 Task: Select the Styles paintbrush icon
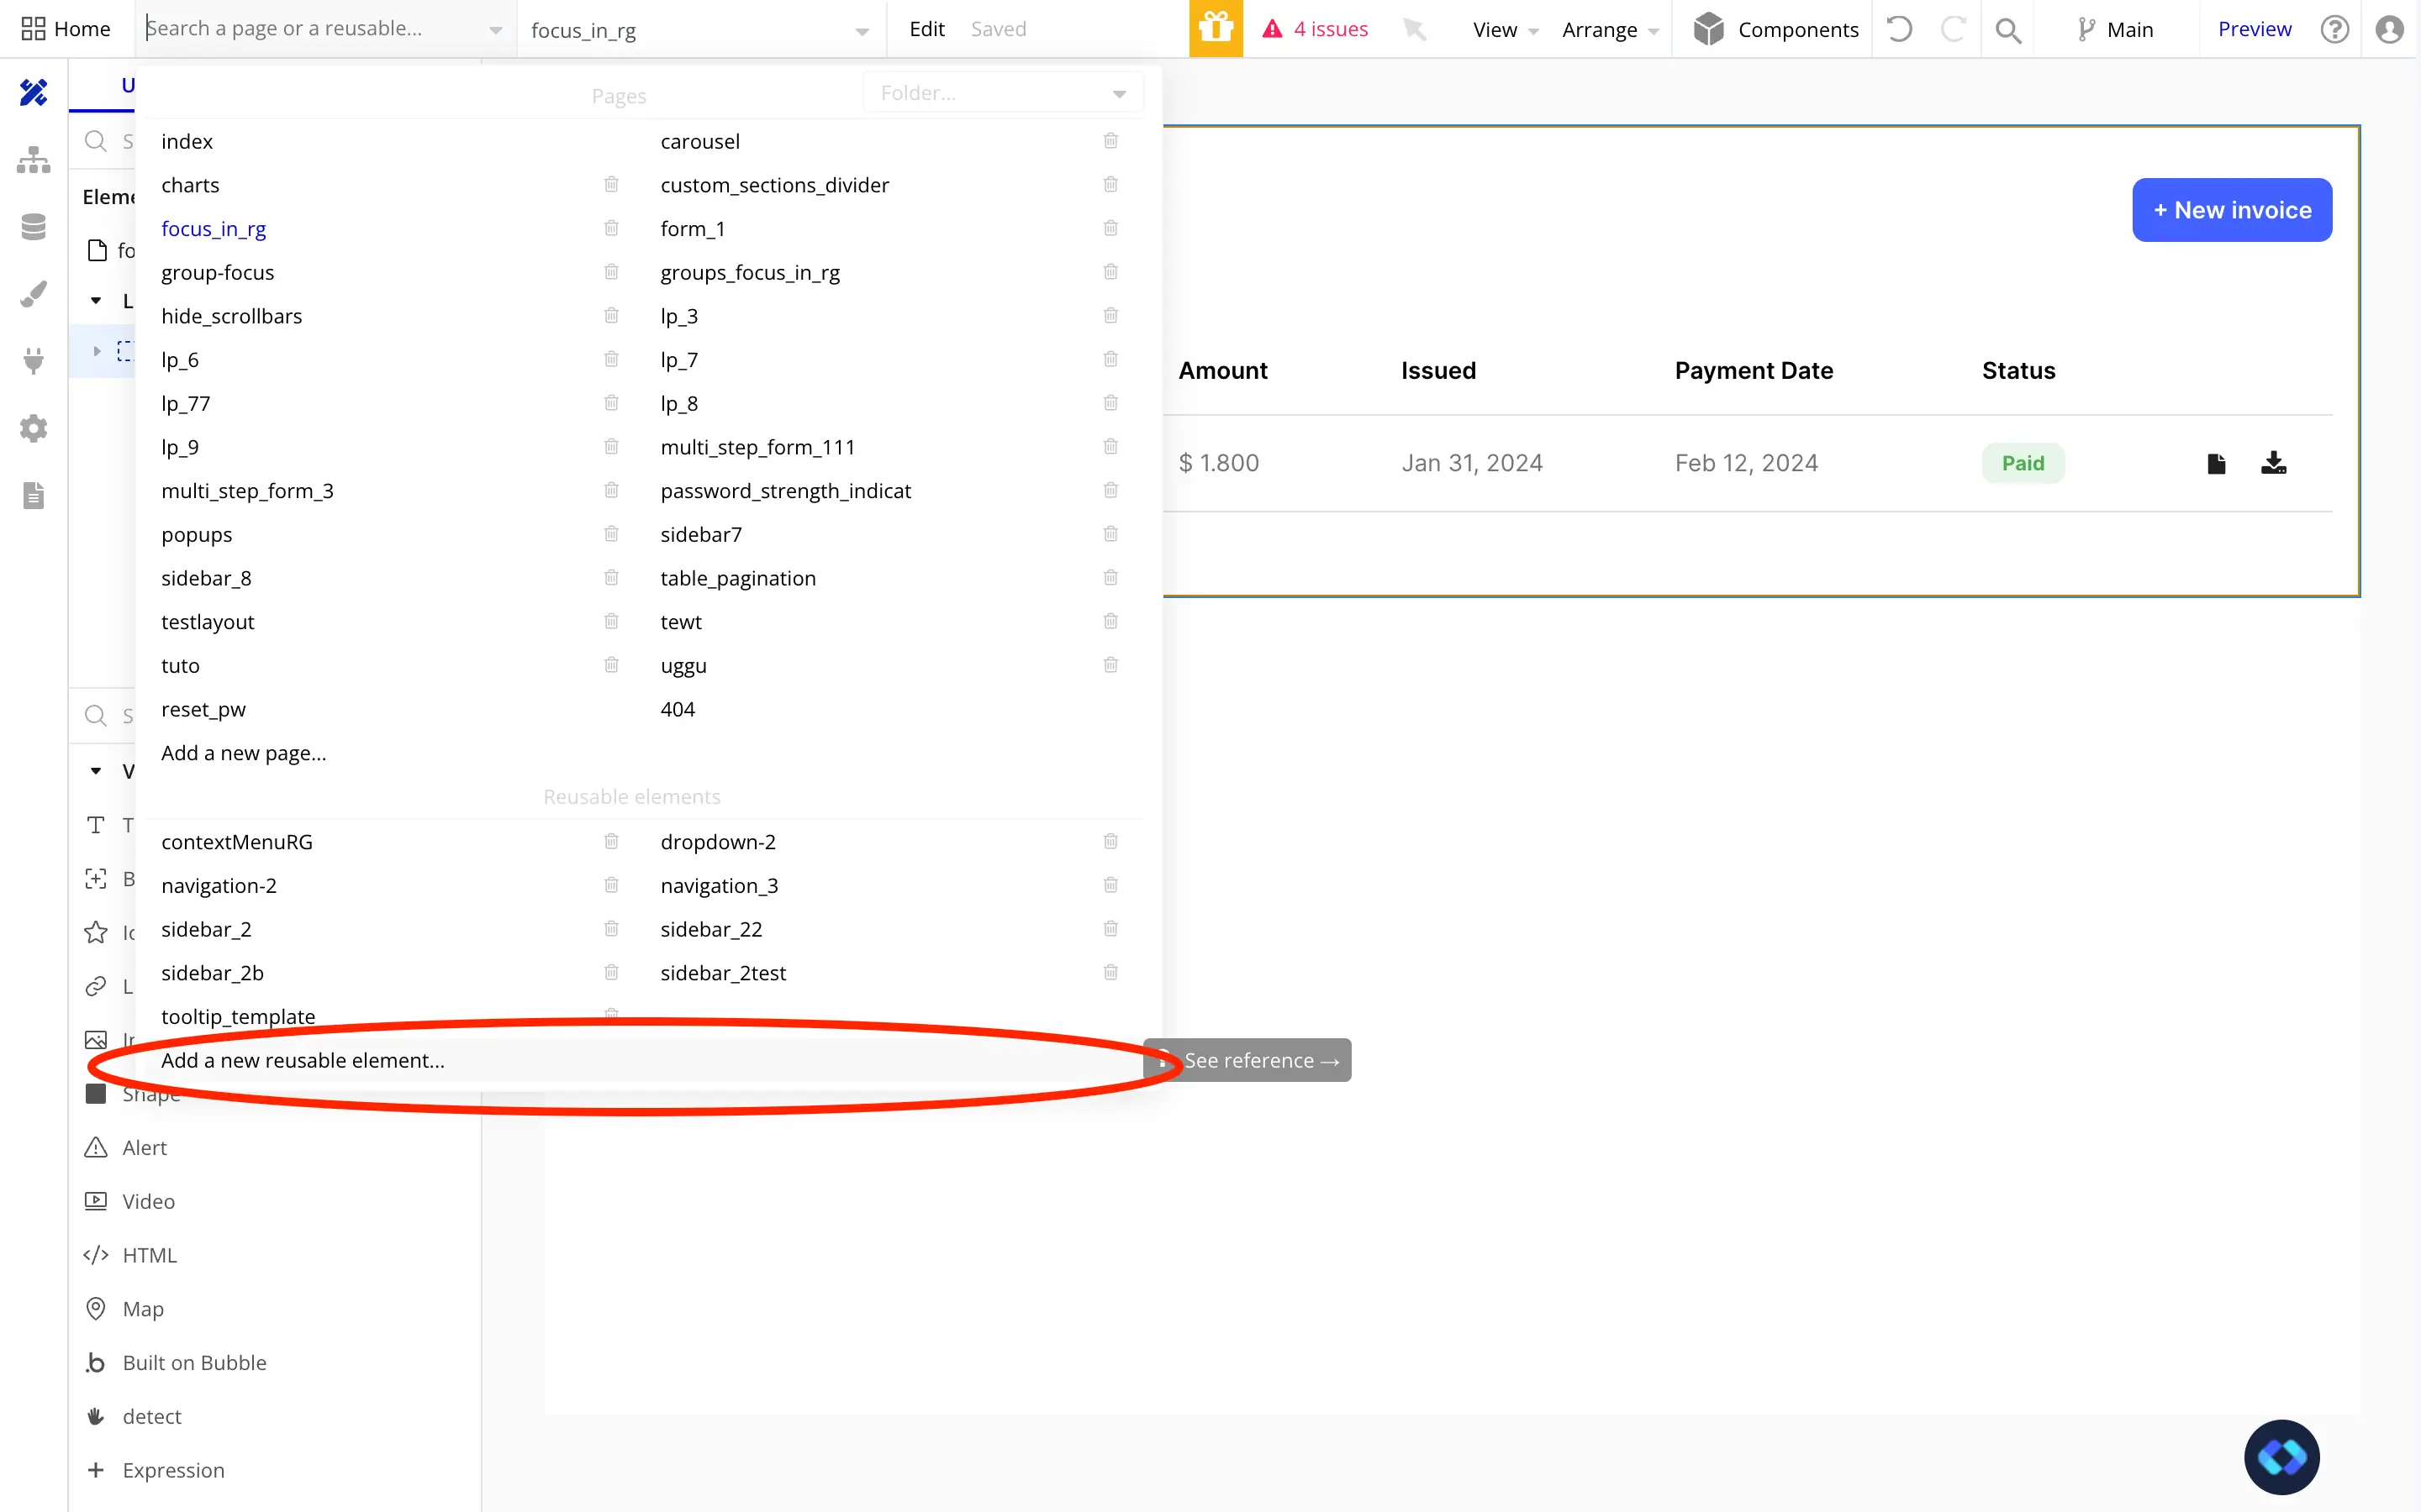[34, 293]
